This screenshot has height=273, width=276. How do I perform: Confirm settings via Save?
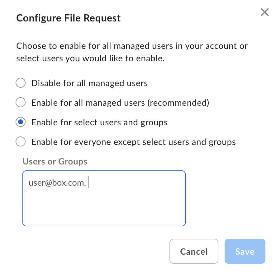coord(245,251)
